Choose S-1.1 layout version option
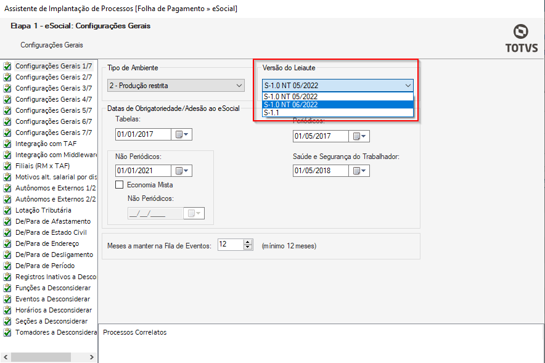The image size is (545, 363). click(x=337, y=113)
